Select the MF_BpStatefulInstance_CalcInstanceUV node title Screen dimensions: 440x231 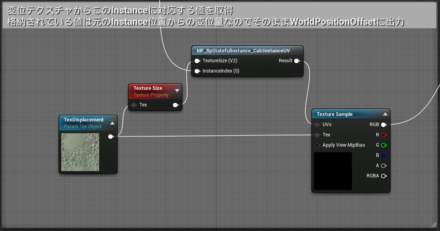(x=243, y=51)
